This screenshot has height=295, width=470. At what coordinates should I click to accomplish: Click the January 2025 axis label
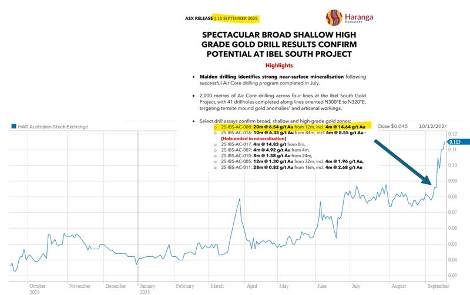[145, 289]
